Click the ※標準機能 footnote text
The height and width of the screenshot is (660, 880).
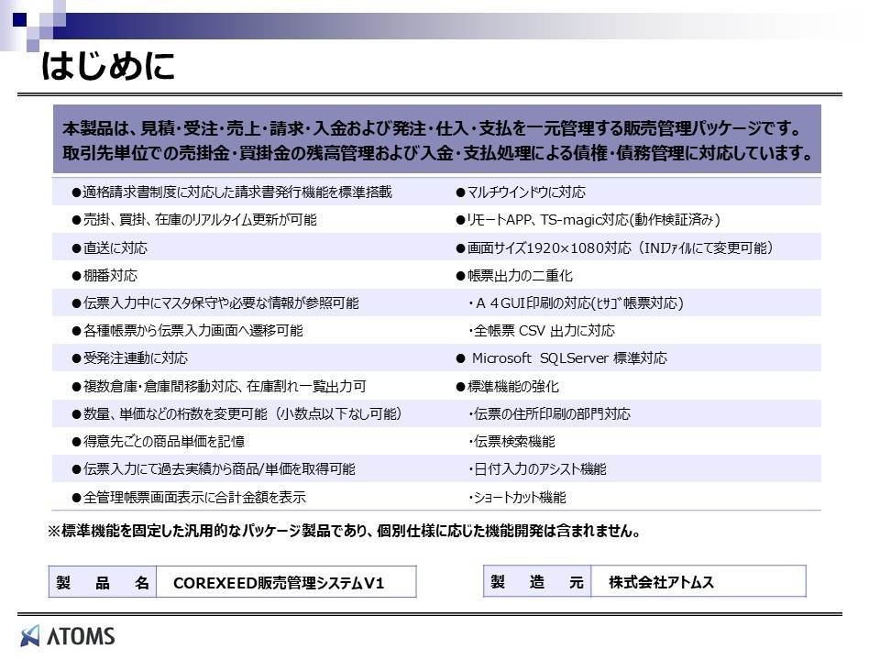[x=344, y=531]
